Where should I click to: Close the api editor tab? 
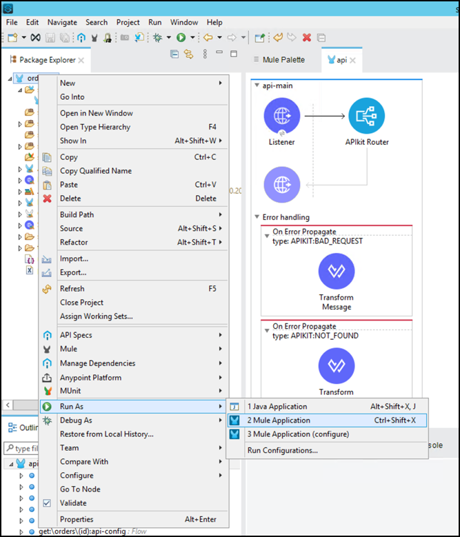(353, 60)
